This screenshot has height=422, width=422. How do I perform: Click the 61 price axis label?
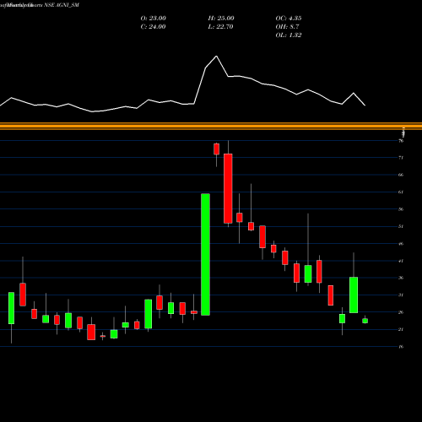[401, 192]
